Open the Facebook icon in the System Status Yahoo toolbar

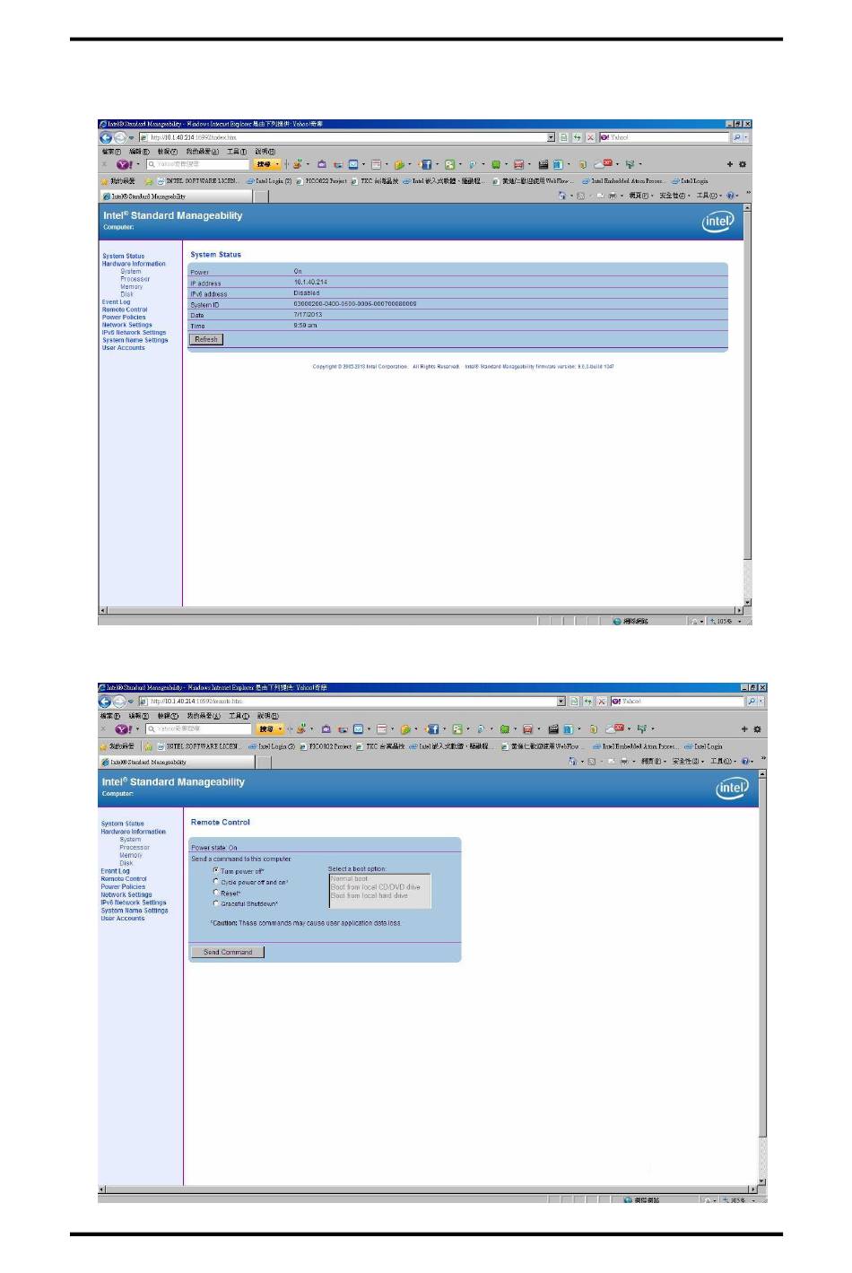coord(425,164)
